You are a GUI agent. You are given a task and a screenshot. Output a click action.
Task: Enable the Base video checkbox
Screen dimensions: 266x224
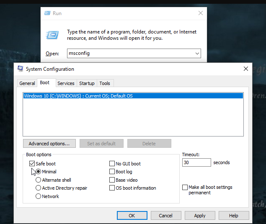[x=112, y=180]
